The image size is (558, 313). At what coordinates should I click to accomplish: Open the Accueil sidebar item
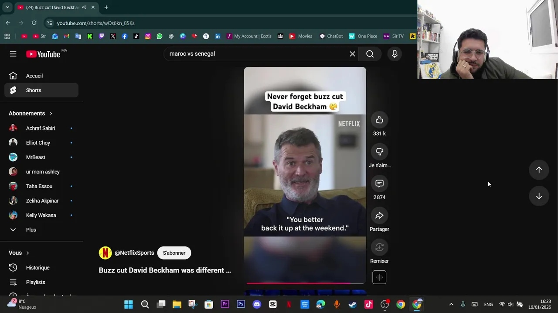coord(41,76)
